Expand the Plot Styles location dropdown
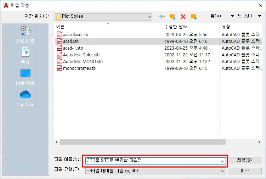Screen dimensions: 266x179 149,17
